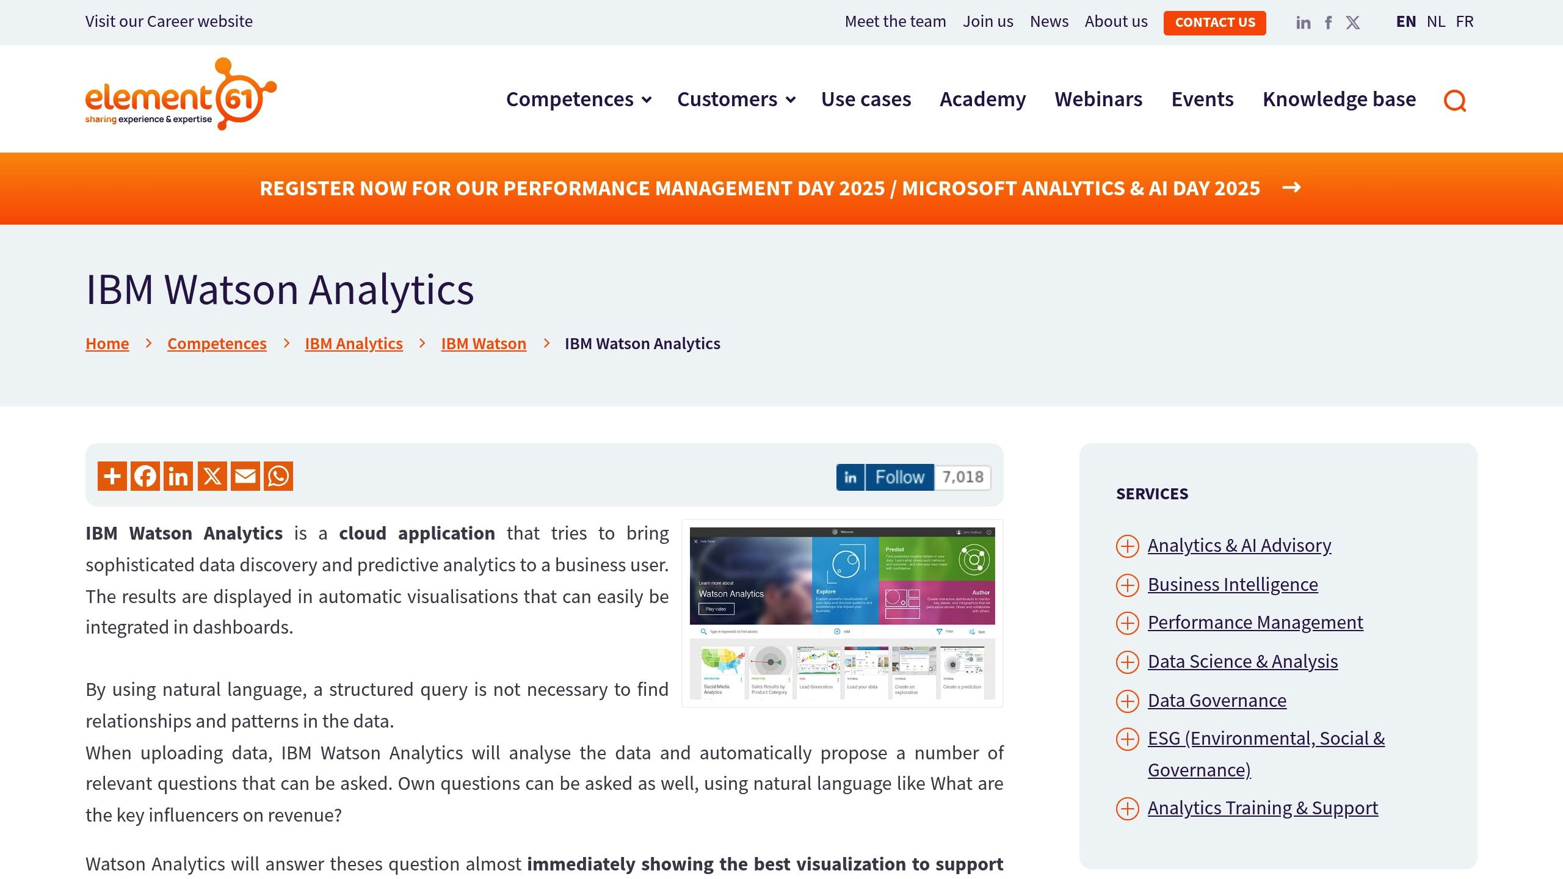Switch language to NL
The width and height of the screenshot is (1563, 879).
point(1435,21)
